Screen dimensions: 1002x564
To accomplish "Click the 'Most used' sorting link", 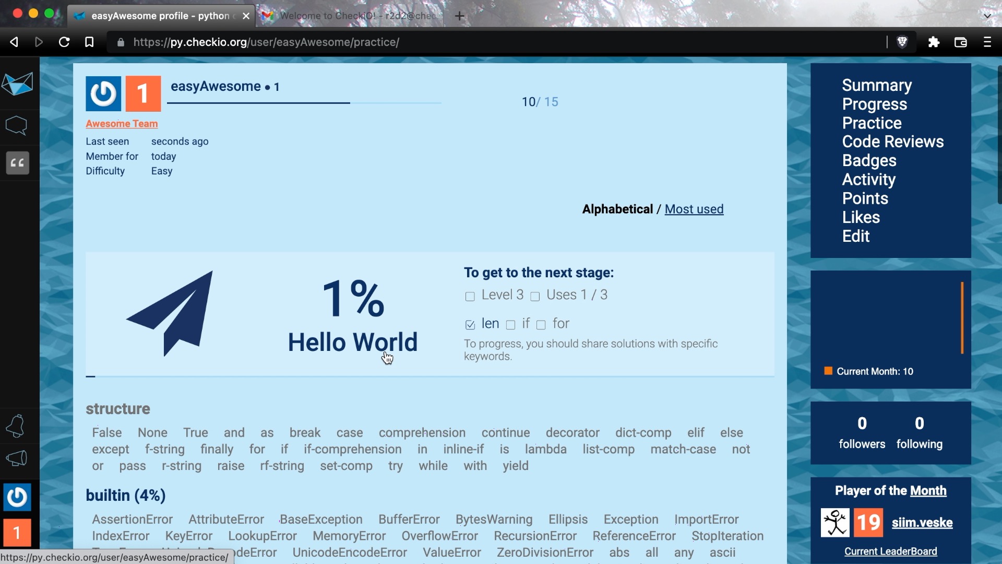I will click(x=694, y=209).
